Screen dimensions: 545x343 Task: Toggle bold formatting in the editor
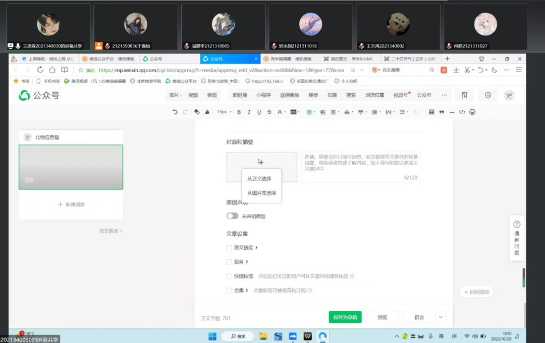tap(239, 112)
